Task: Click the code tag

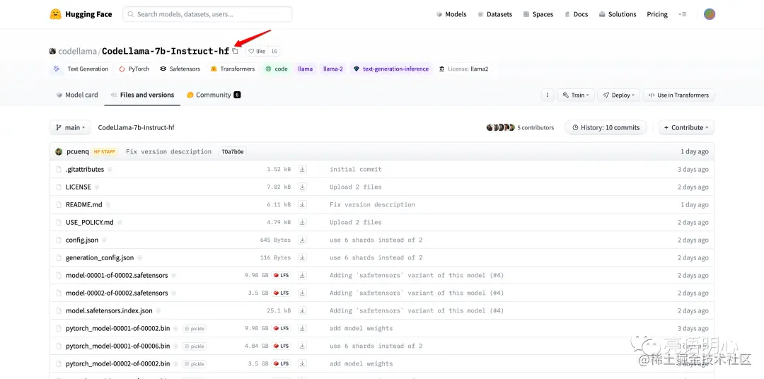Action: 277,69
